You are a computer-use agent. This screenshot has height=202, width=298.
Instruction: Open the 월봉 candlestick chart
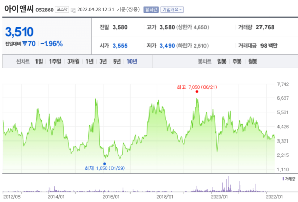pyautogui.click(x=253, y=62)
